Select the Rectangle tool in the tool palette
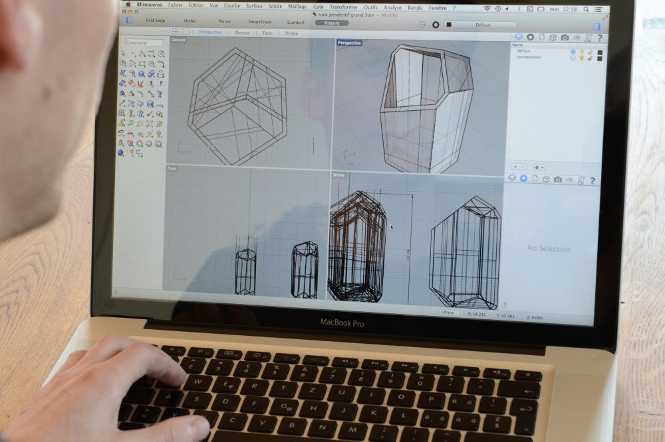 point(142,64)
